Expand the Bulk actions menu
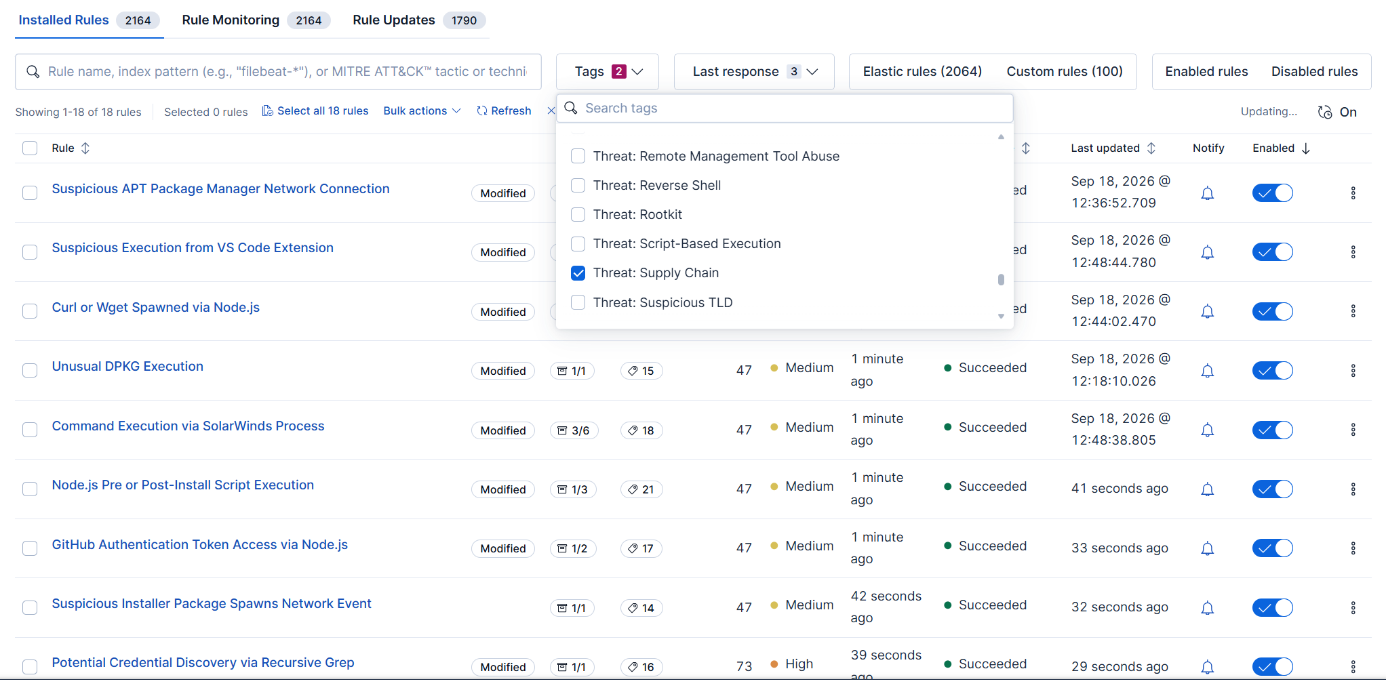This screenshot has height=690, width=1386. point(422,111)
